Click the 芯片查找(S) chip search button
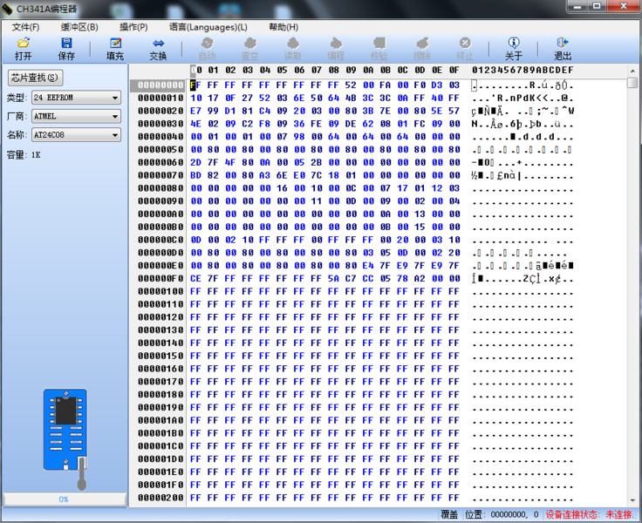This screenshot has width=642, height=523. click(36, 78)
